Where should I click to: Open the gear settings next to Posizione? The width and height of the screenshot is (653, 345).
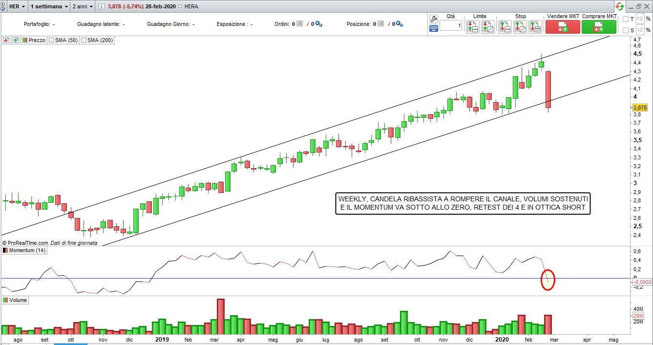pos(399,23)
